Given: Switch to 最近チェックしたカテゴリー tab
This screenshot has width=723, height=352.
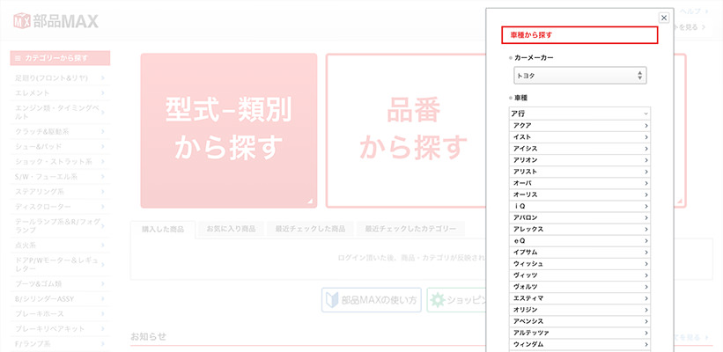Looking at the screenshot, I should tap(410, 229).
